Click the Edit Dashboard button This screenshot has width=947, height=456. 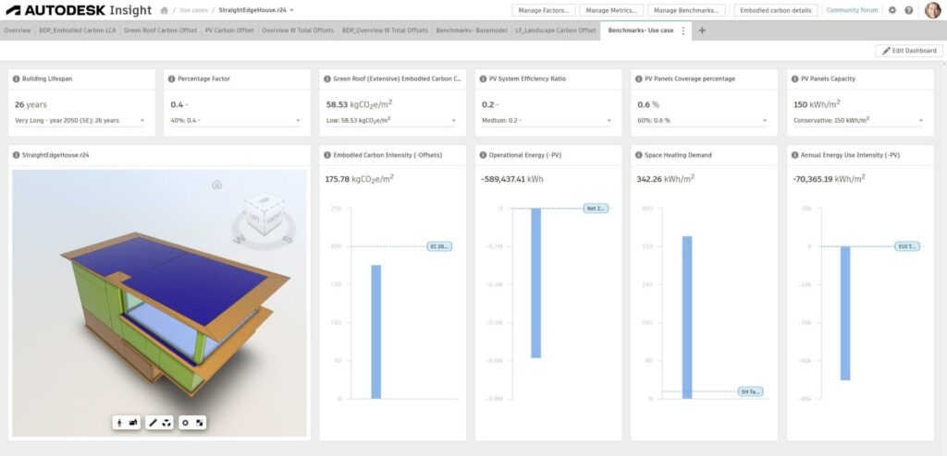pyautogui.click(x=909, y=51)
